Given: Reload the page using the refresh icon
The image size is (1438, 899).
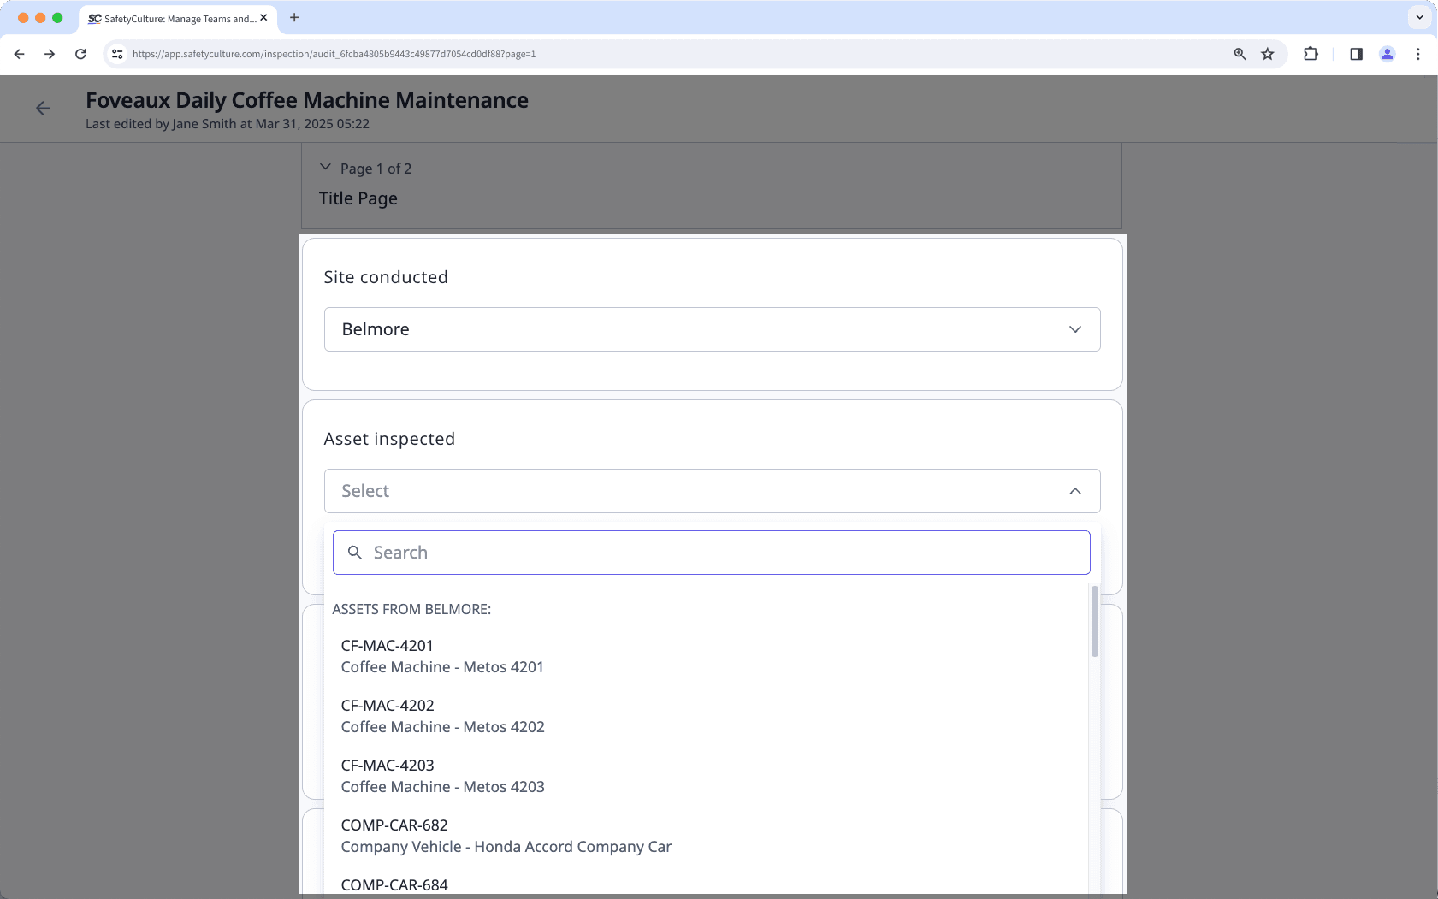Looking at the screenshot, I should pos(81,53).
